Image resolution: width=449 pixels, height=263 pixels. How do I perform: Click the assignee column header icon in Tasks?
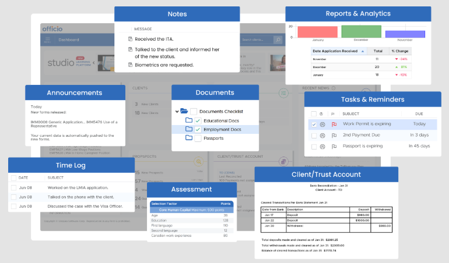[321, 114]
